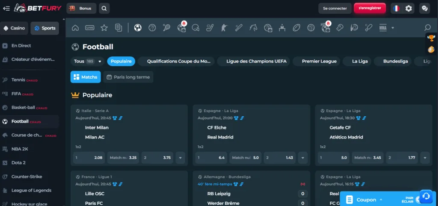Viewport: 438px width, 206px height.
Task: Select the Populaire filter chip
Action: pyautogui.click(x=121, y=61)
